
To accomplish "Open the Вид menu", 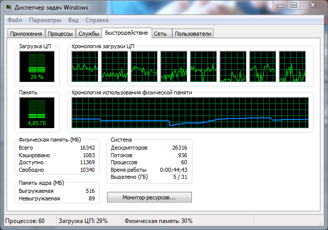I will coord(73,20).
